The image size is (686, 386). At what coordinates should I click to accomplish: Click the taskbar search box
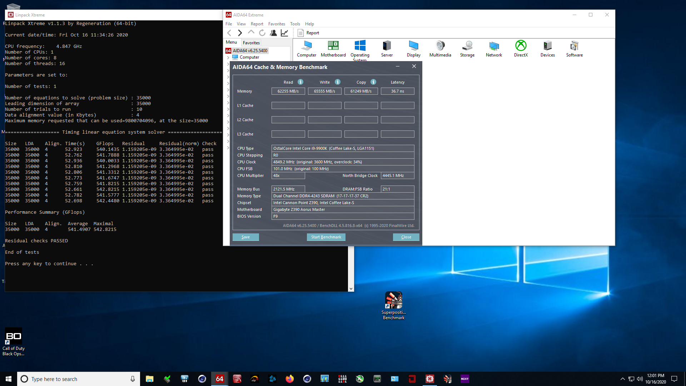pyautogui.click(x=79, y=379)
